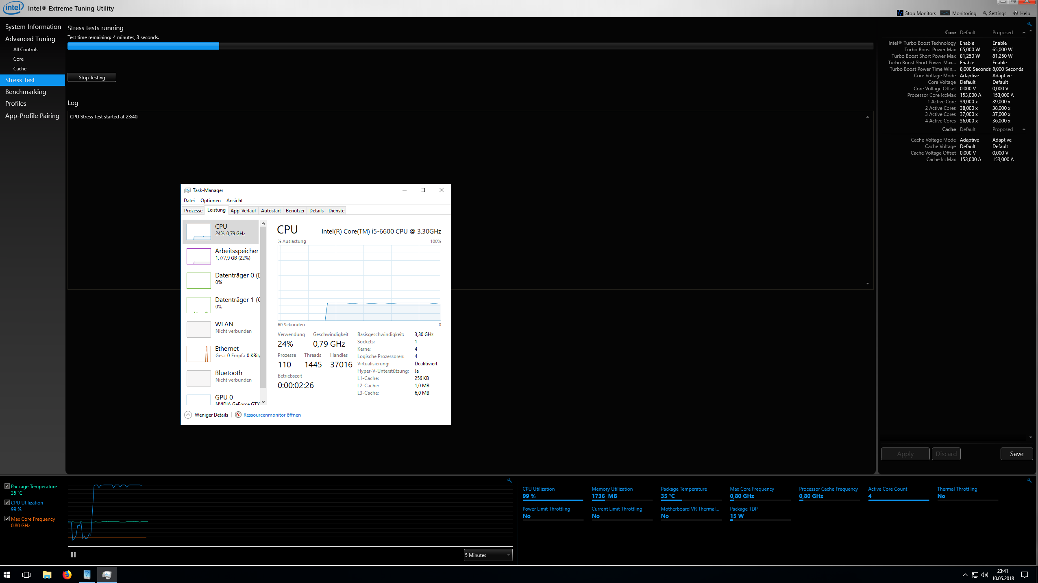Select Arbeitsspeicher performance thumbnail

click(x=199, y=256)
